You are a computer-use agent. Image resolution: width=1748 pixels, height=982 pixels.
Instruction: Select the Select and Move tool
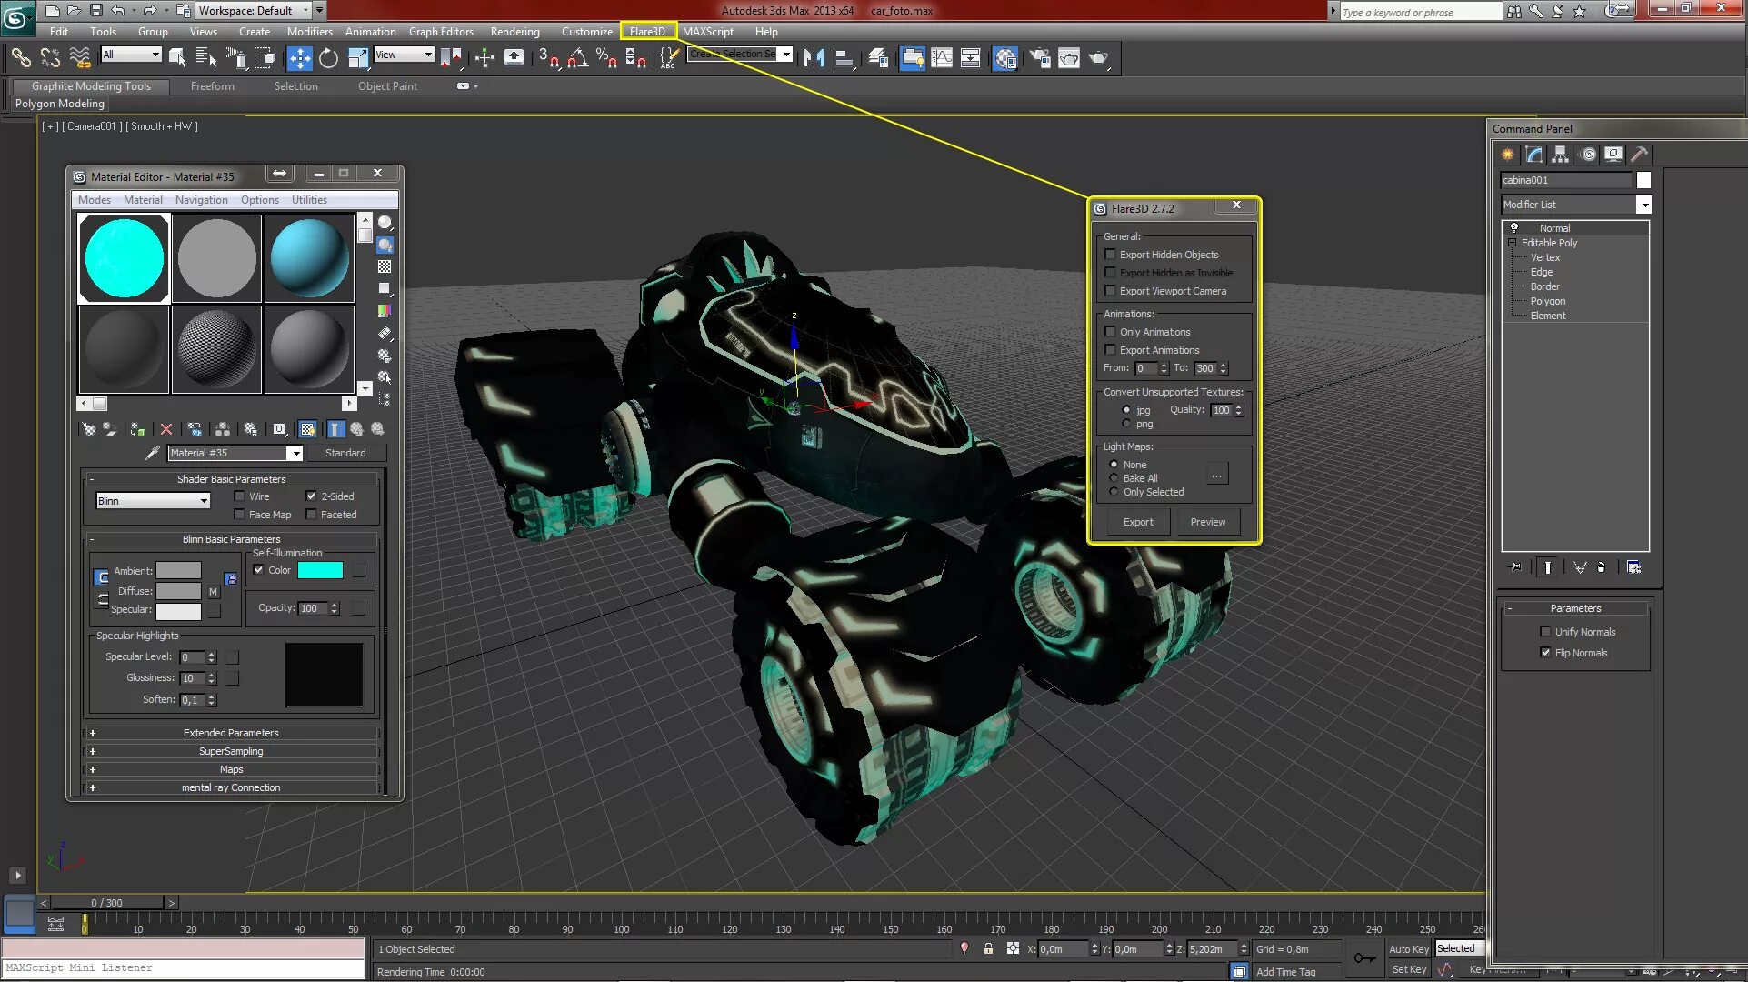[299, 58]
